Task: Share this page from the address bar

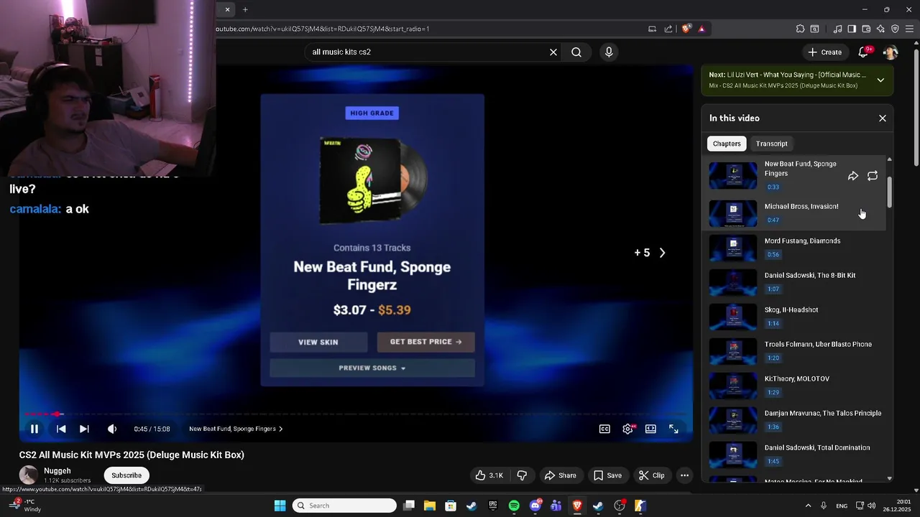Action: tap(668, 29)
